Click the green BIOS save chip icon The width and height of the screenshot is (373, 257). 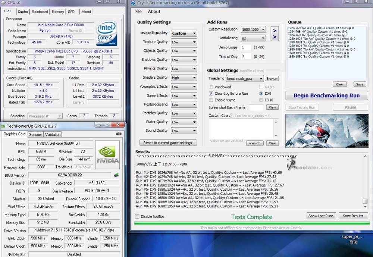click(x=116, y=175)
